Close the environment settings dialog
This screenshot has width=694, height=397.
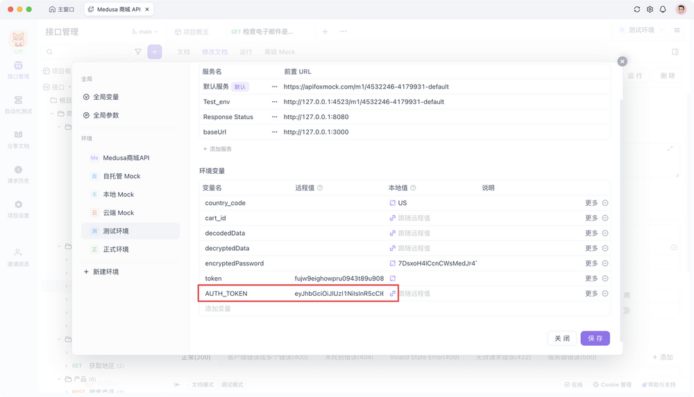622,62
